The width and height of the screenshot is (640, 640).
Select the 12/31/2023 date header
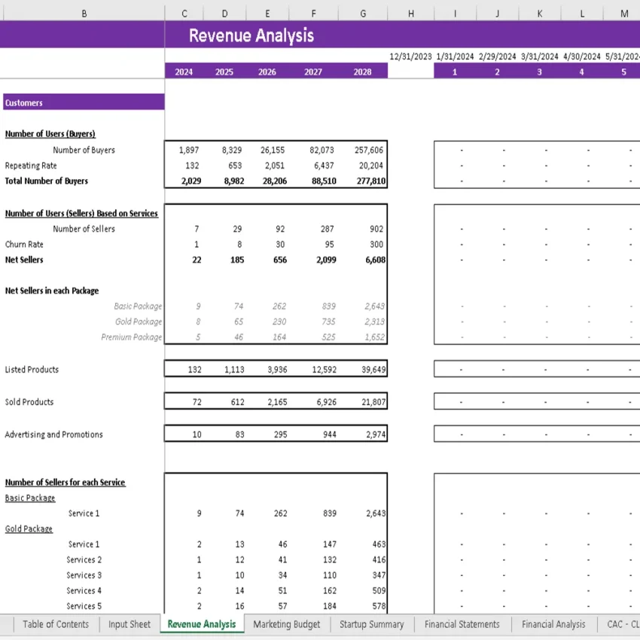coord(410,56)
